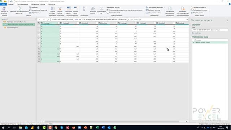Click the horizontal scrollbar right arrow
The height and width of the screenshot is (130, 231).
tap(186, 121)
